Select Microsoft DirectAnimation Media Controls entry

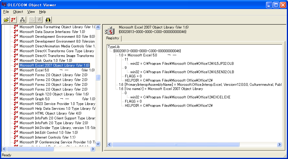pyautogui.click(x=57, y=46)
